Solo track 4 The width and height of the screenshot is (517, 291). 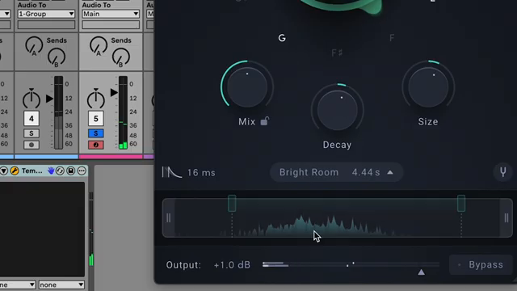coord(32,133)
